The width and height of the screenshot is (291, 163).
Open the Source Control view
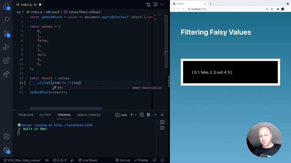pos(6,34)
